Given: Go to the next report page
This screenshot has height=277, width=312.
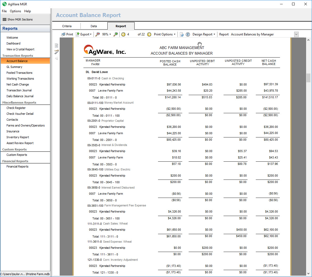Looking at the screenshot, I should pos(149,34).
